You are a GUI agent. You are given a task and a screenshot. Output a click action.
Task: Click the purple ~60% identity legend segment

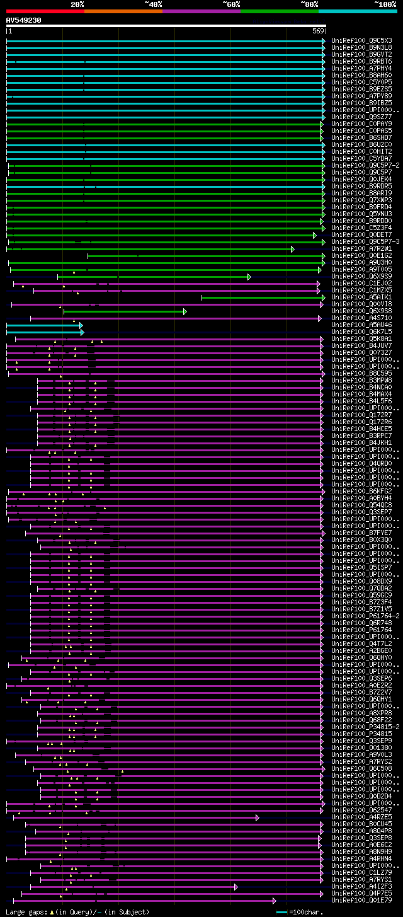[x=201, y=11]
